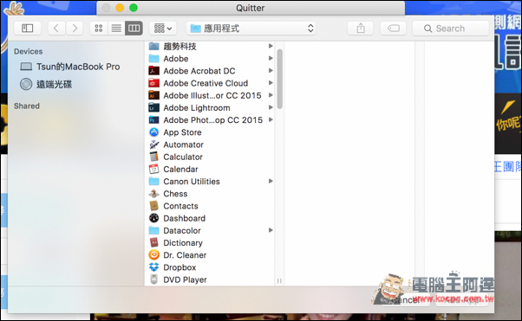Image resolution: width=522 pixels, height=321 pixels.
Task: Select the Calendar icon
Action: [153, 169]
